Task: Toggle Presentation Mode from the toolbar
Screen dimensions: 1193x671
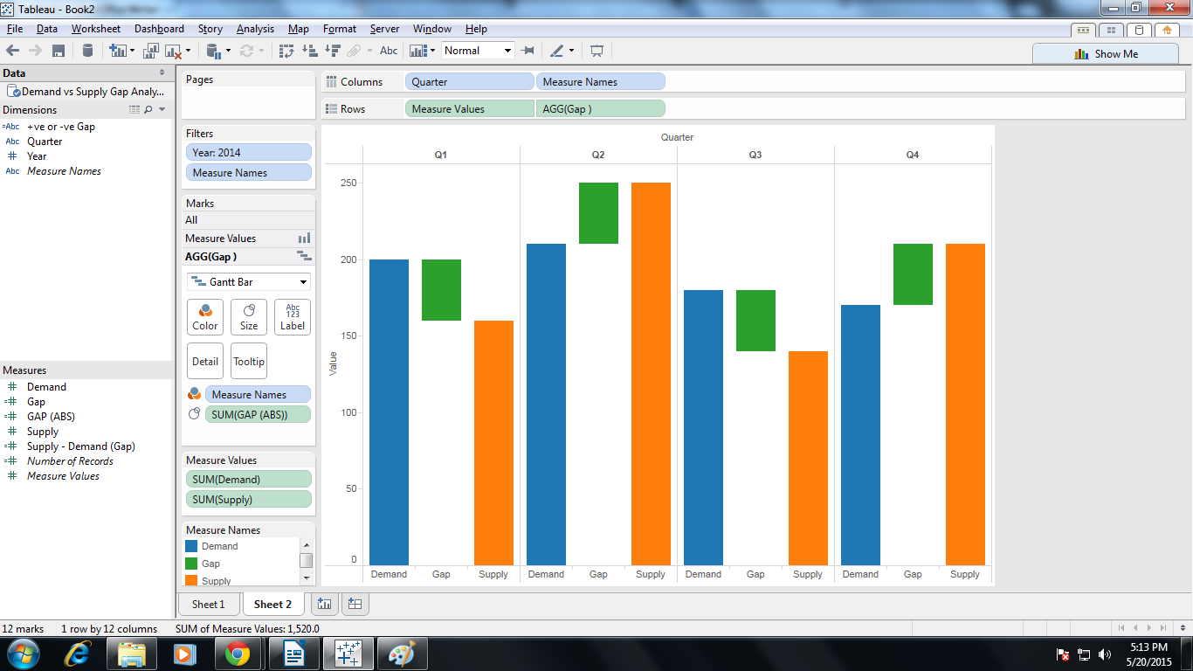Action: 599,51
